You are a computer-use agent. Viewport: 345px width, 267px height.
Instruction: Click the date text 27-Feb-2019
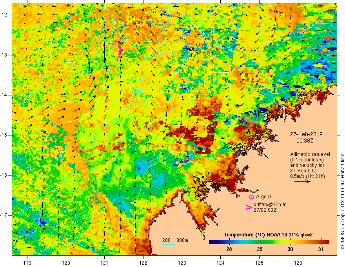point(306,134)
